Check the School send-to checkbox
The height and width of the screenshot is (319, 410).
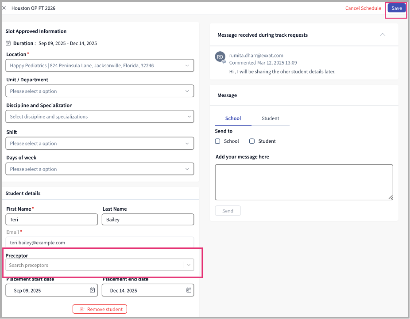pyautogui.click(x=217, y=141)
